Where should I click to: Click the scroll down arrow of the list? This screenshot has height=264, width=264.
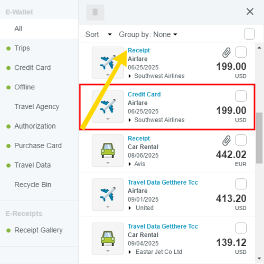tap(259, 259)
